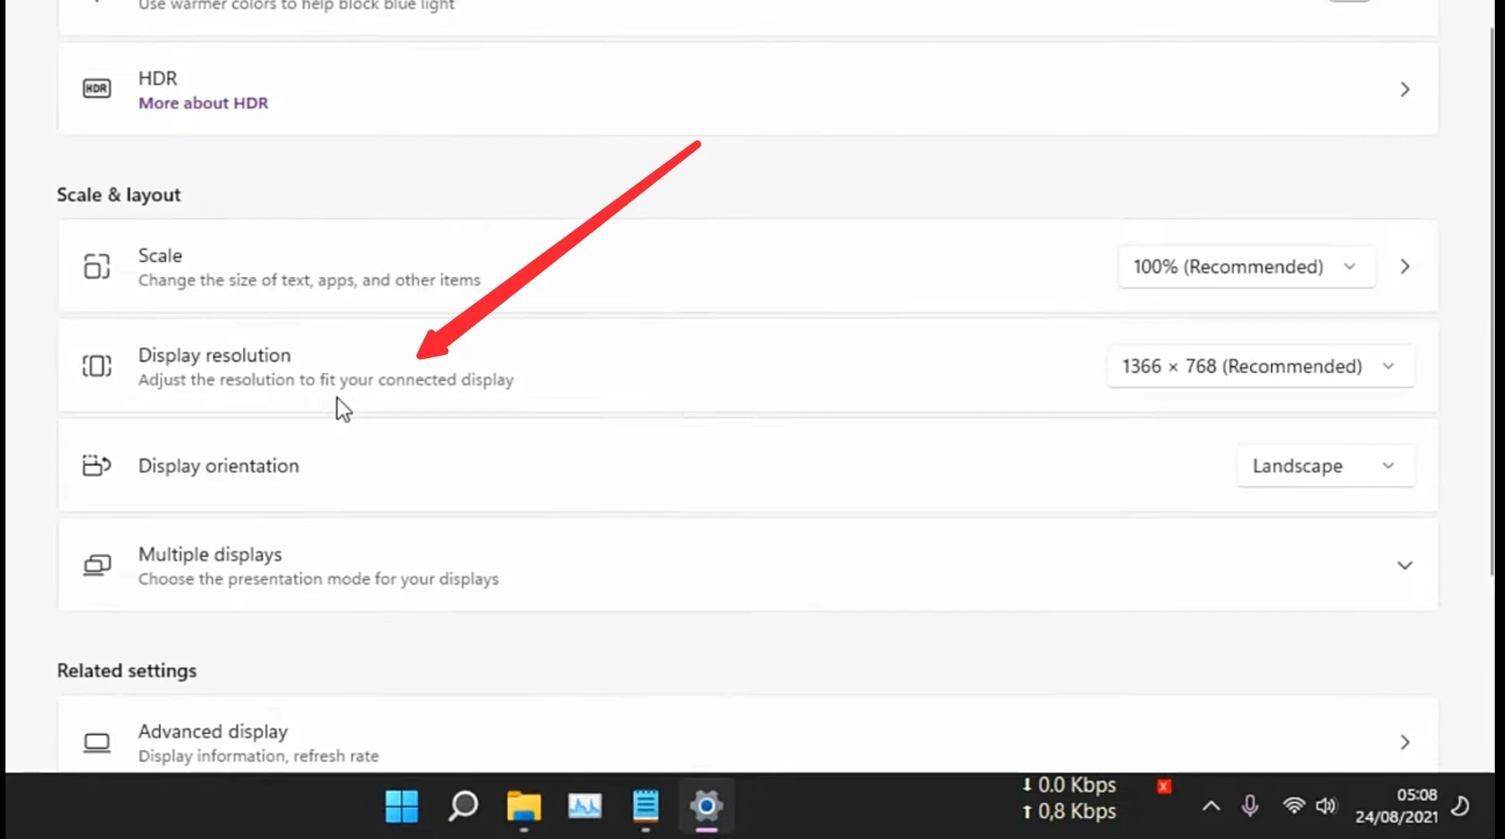This screenshot has width=1505, height=839.
Task: Click the Wi-Fi tray icon
Action: 1294,806
